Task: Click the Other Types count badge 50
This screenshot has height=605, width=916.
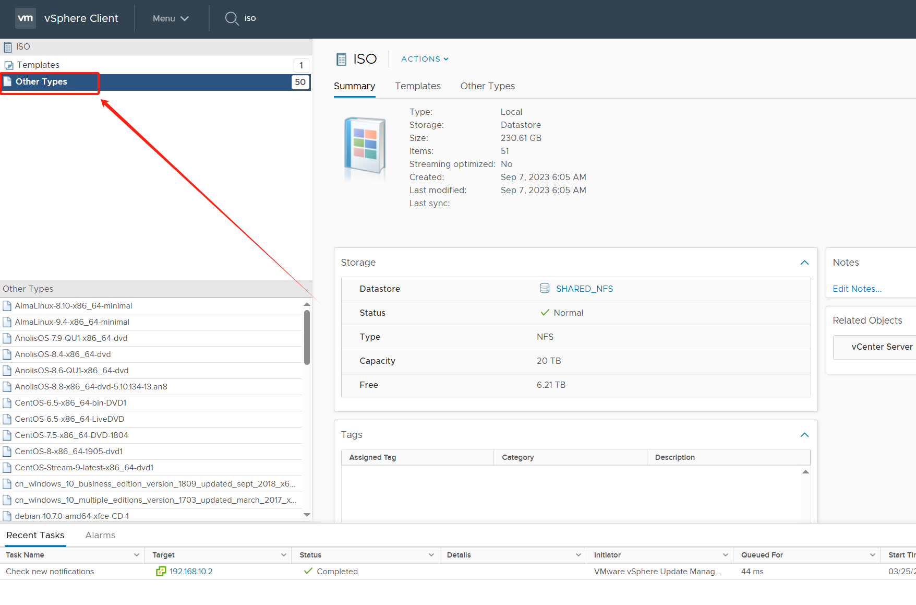Action: [x=300, y=82]
